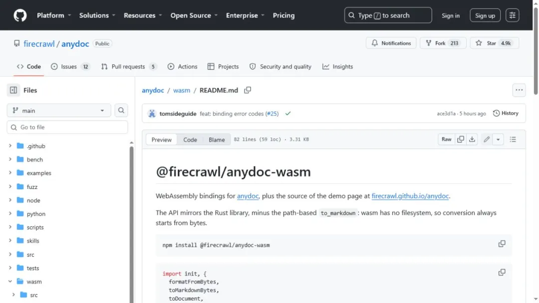
Task: Open the three-dot more options menu
Action: 519,90
